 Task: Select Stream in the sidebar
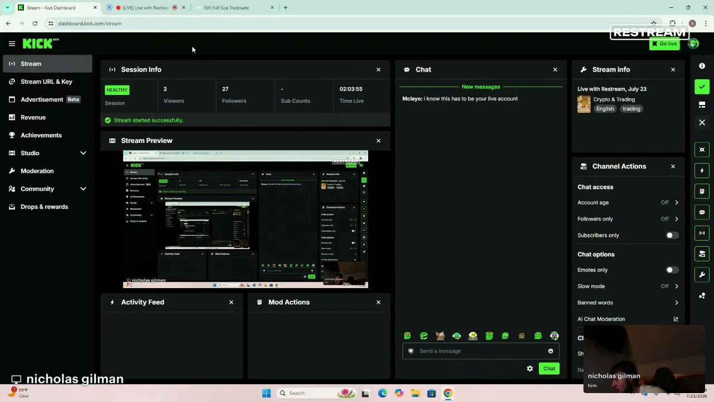tap(47, 64)
